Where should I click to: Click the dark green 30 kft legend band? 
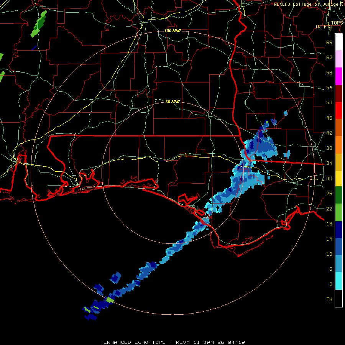point(338,195)
